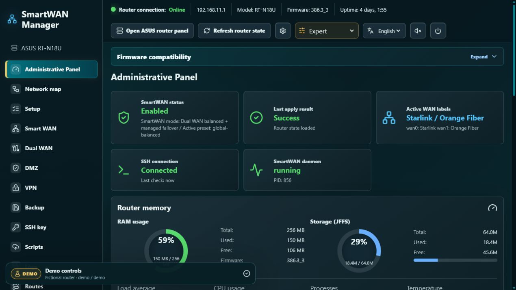Click the Connected SSH status value
Viewport: 516px width, 290px height.
coord(159,170)
